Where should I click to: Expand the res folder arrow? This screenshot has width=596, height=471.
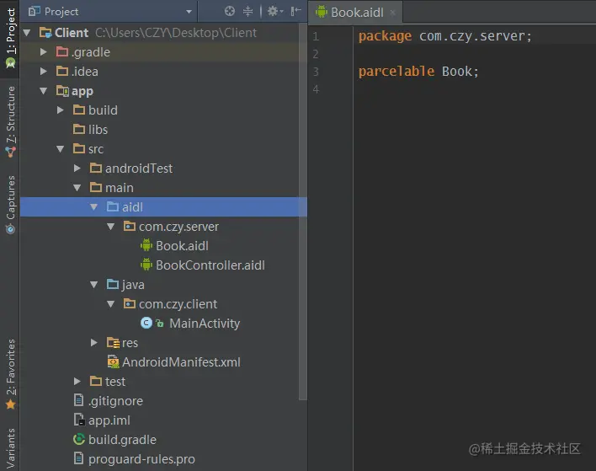[x=94, y=343]
